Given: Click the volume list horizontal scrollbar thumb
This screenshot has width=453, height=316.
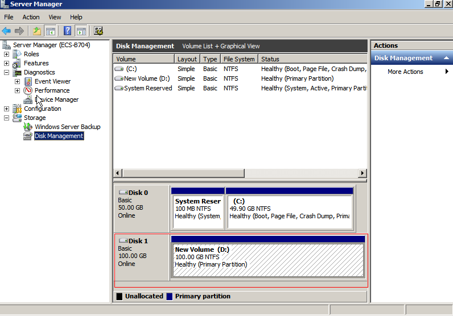Looking at the screenshot, I should coord(183,173).
